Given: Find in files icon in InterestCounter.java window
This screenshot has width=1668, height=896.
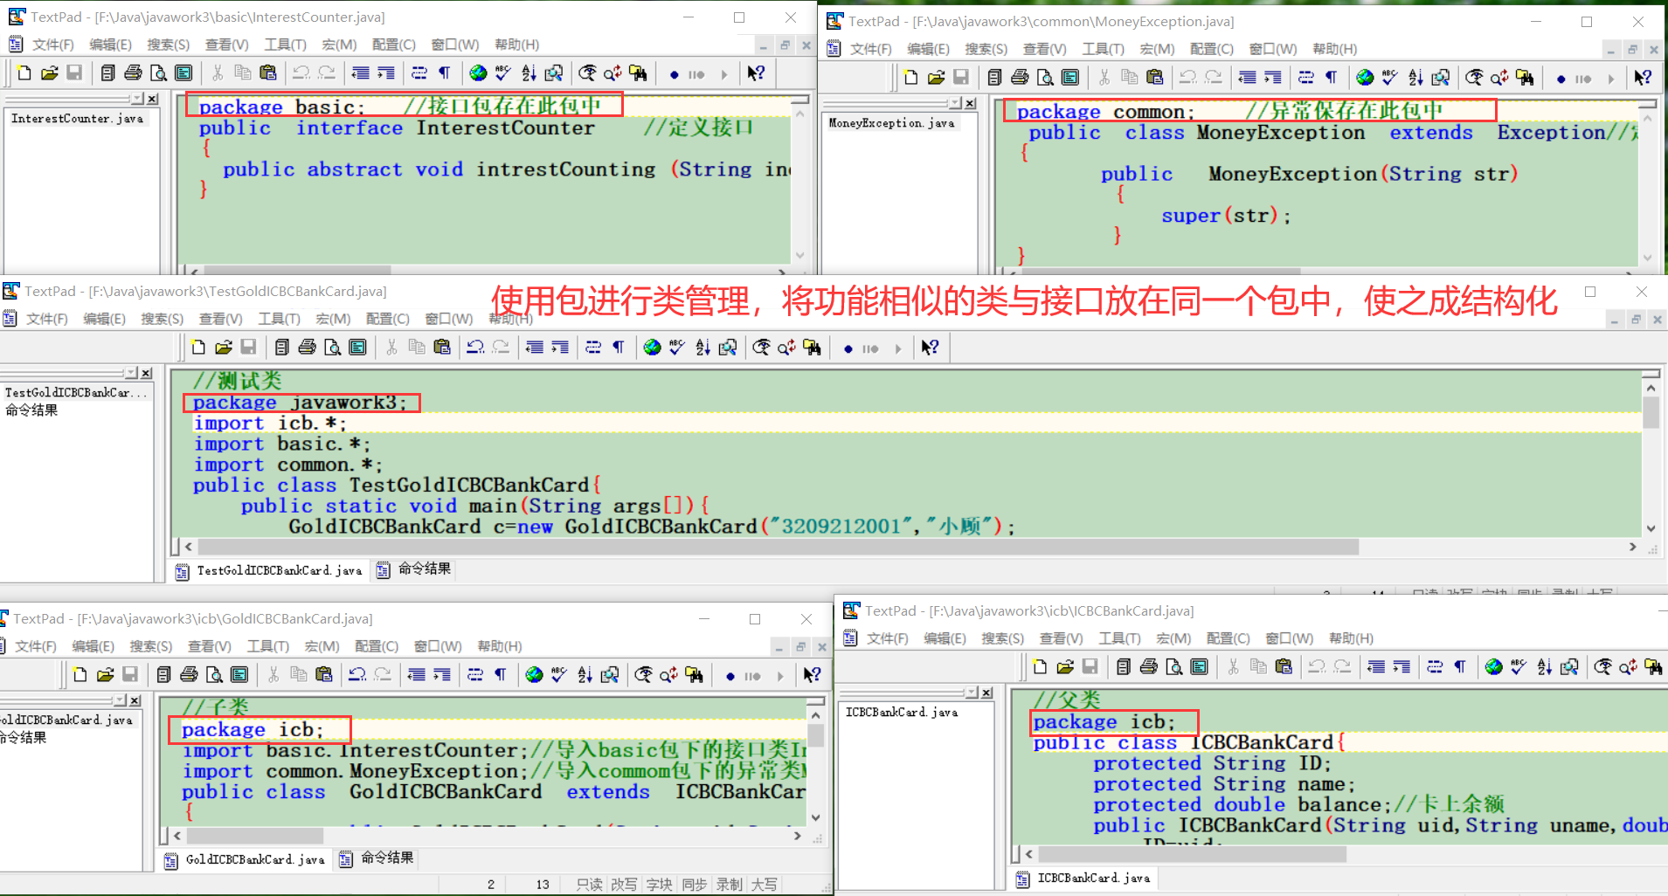Looking at the screenshot, I should pos(639,73).
